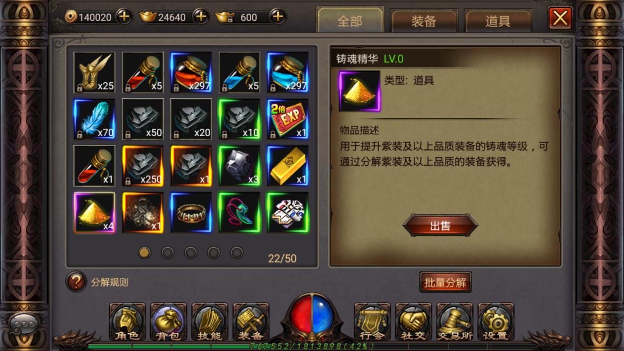Click the 出售 sell button

[440, 226]
